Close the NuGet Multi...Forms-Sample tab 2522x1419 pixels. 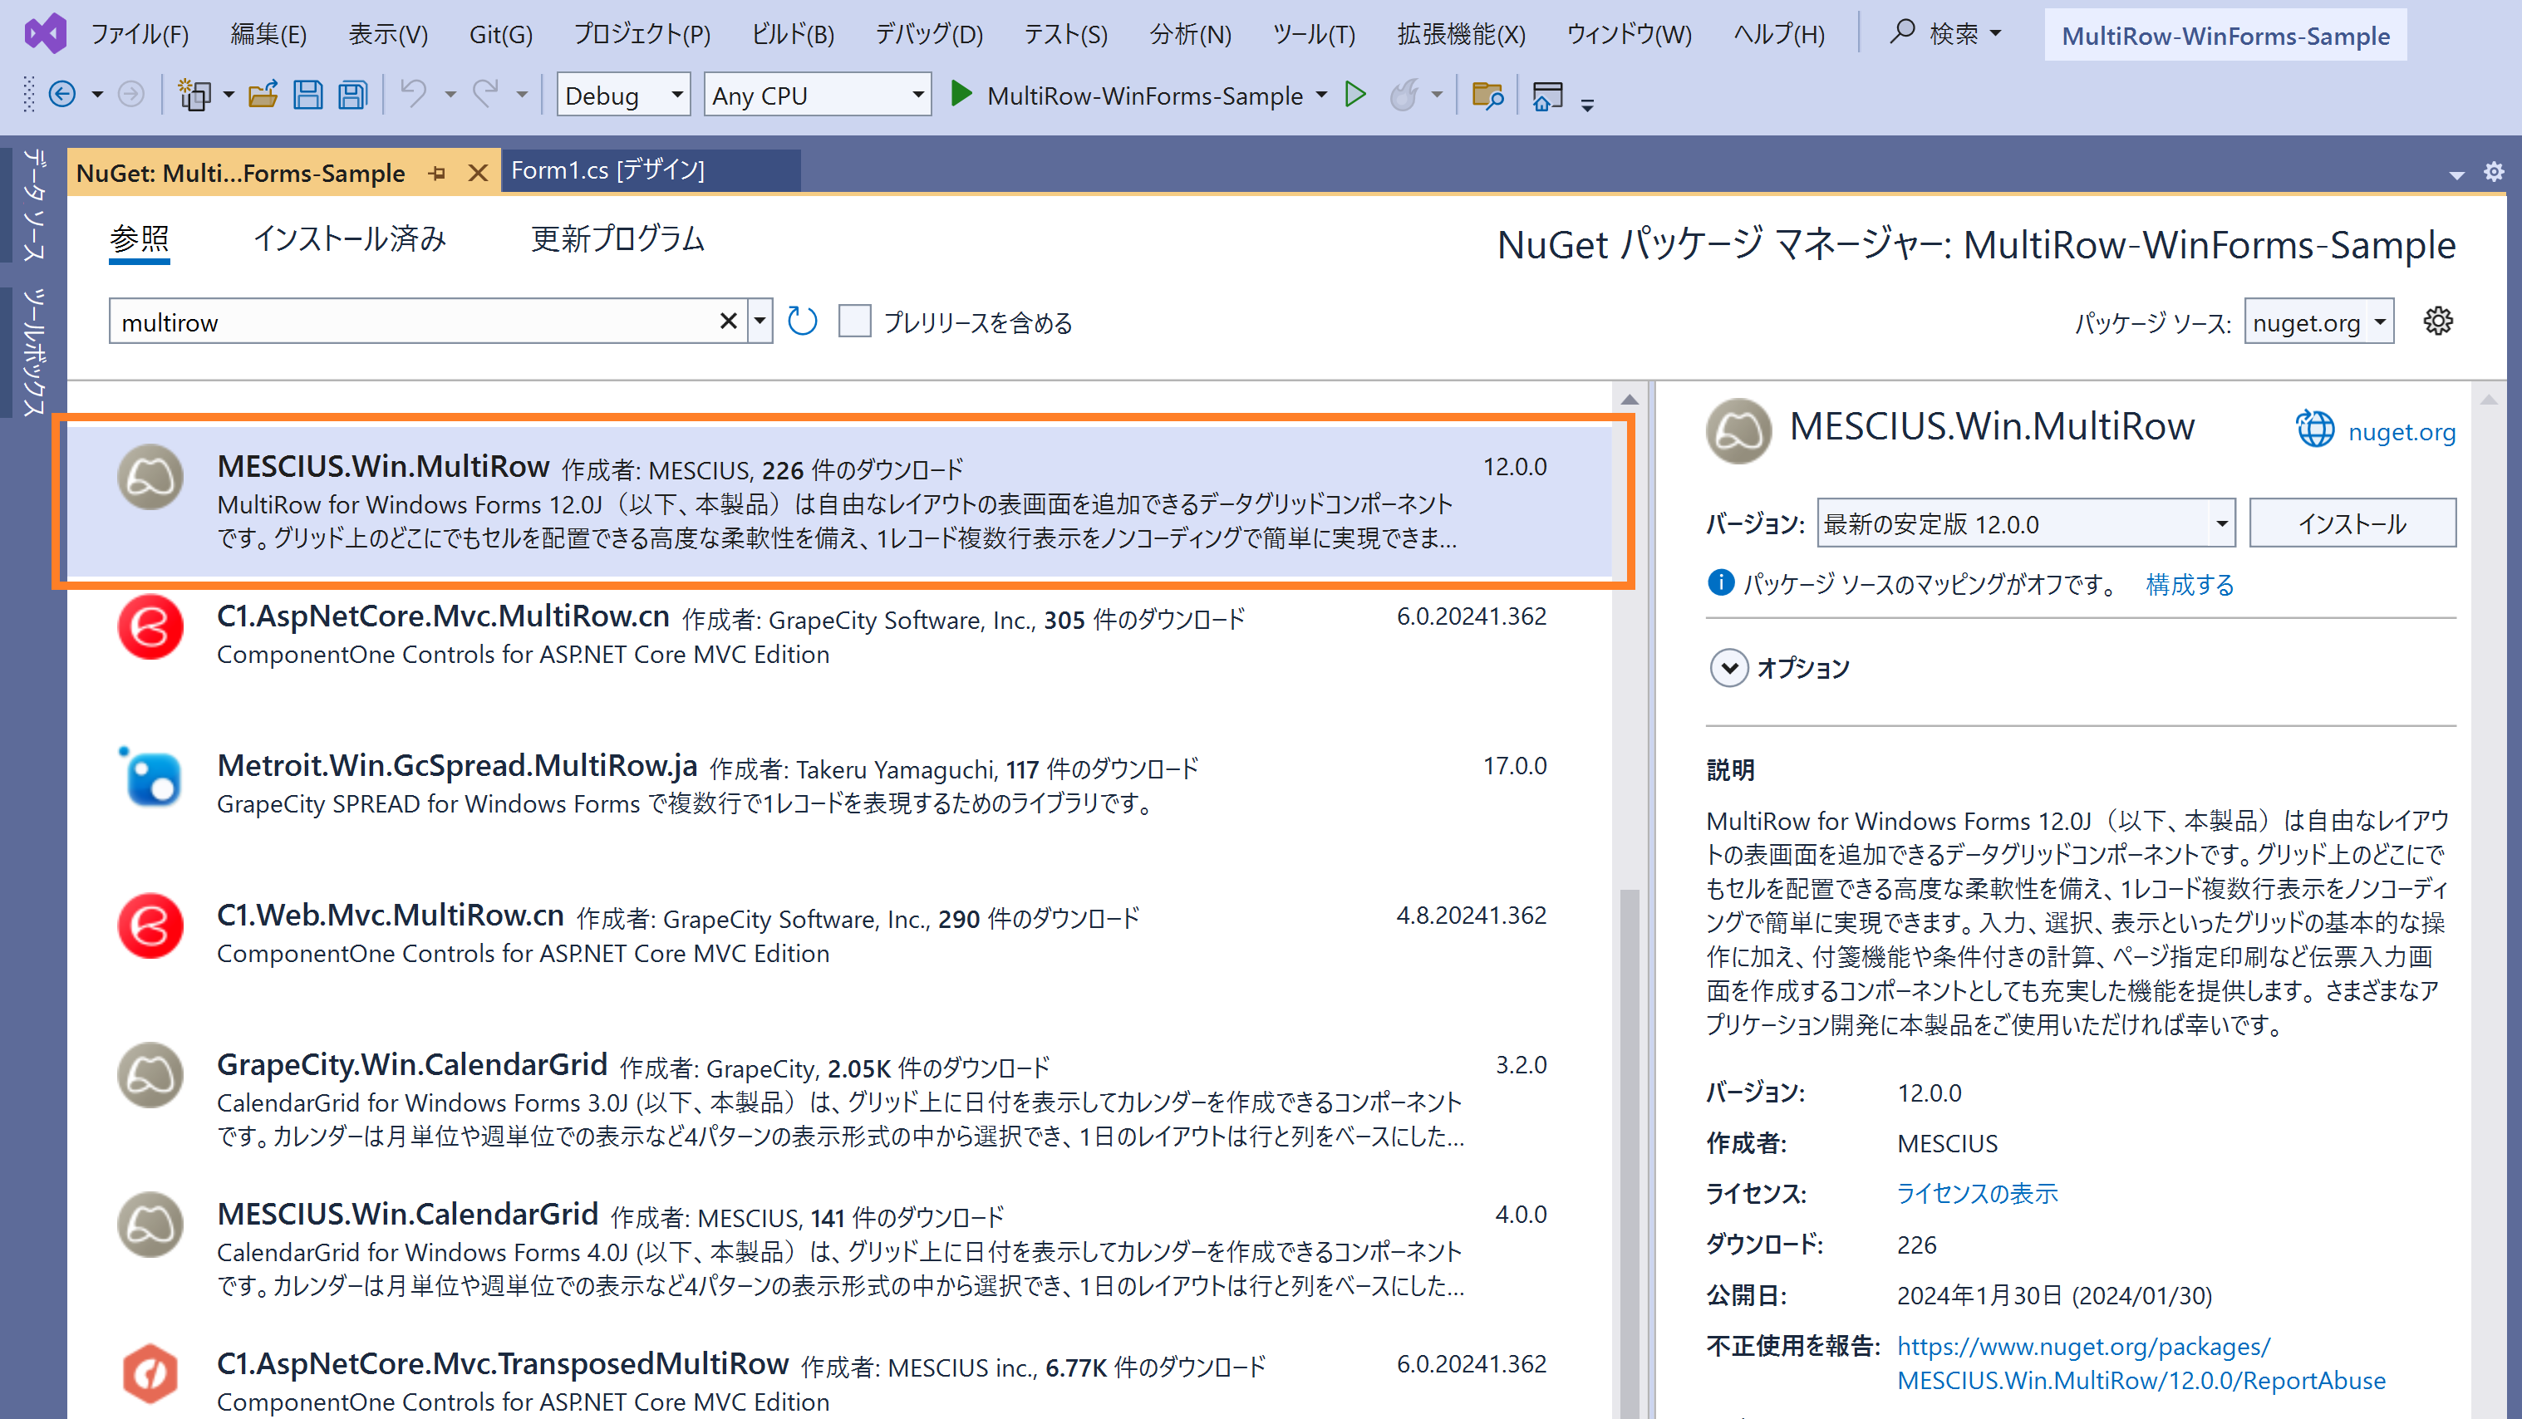pos(479,173)
